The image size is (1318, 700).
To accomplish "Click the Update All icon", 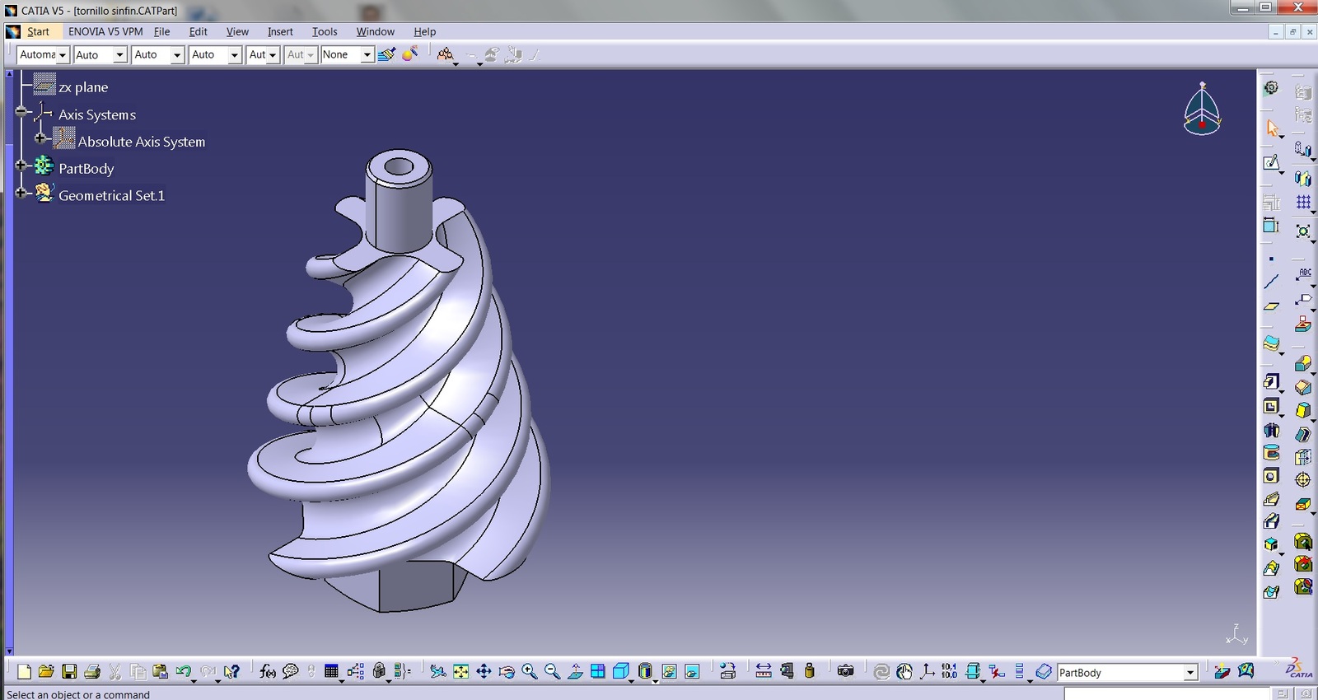I will coord(881,672).
